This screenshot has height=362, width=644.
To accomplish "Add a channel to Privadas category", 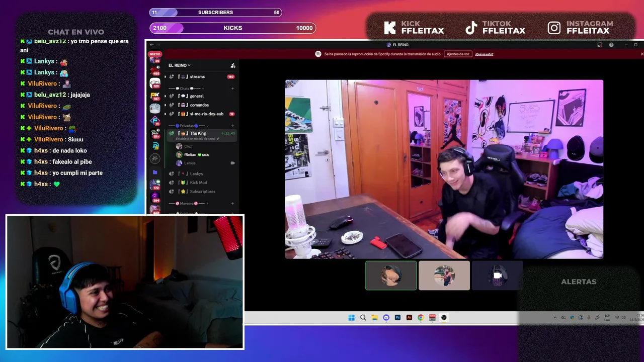I will tap(232, 126).
